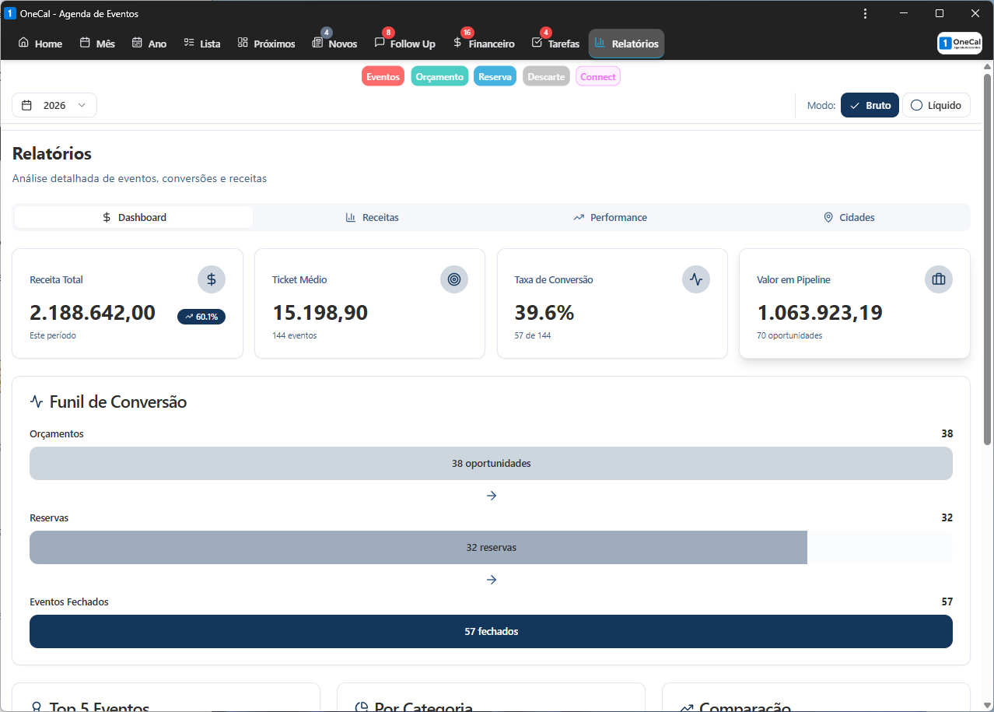
Task: Click the Eventos Fechados label
Action: [69, 602]
